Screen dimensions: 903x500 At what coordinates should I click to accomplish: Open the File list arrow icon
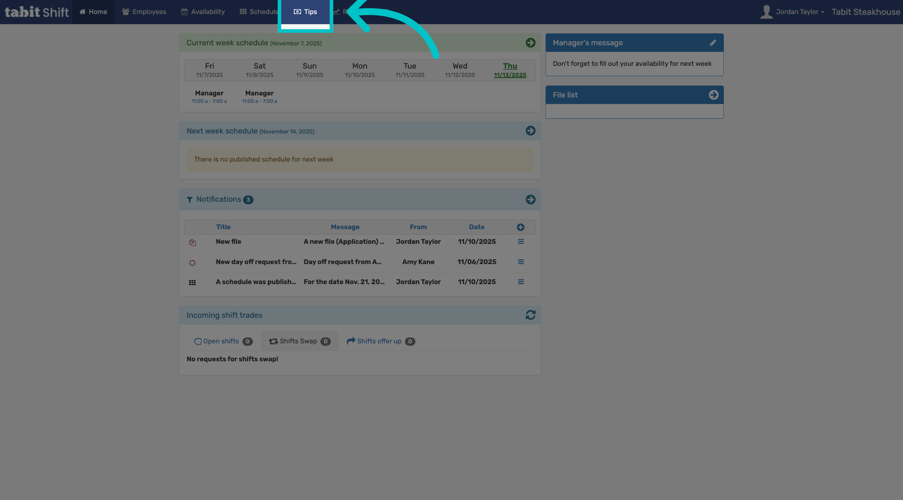coord(714,95)
